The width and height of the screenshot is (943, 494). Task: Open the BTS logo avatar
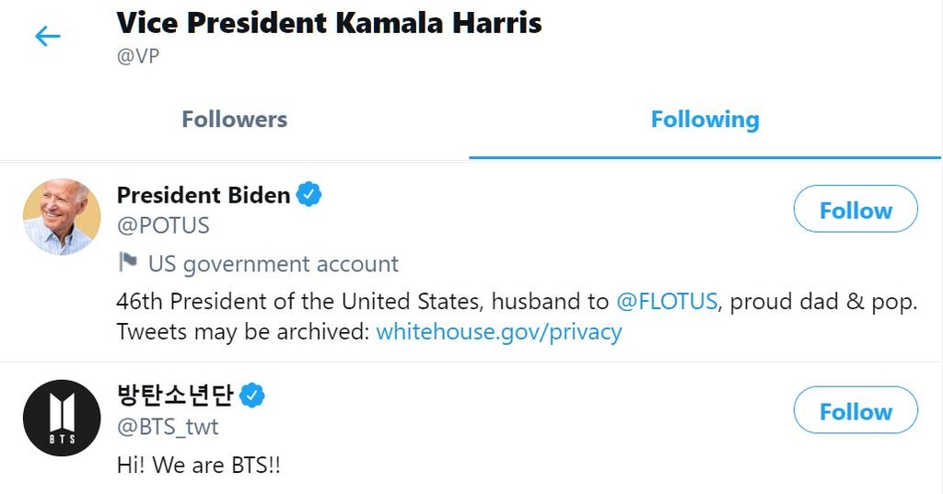coord(62,418)
